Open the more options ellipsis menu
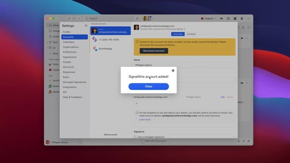 point(249,19)
